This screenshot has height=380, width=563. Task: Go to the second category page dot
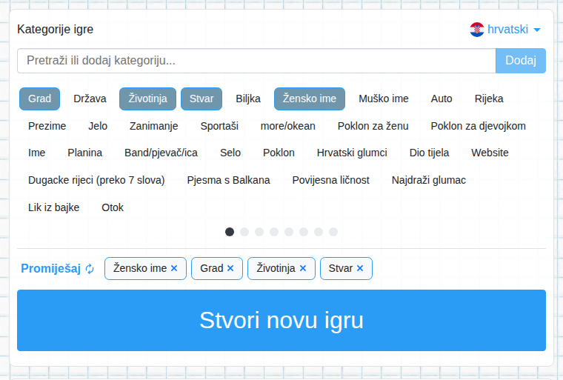(244, 232)
